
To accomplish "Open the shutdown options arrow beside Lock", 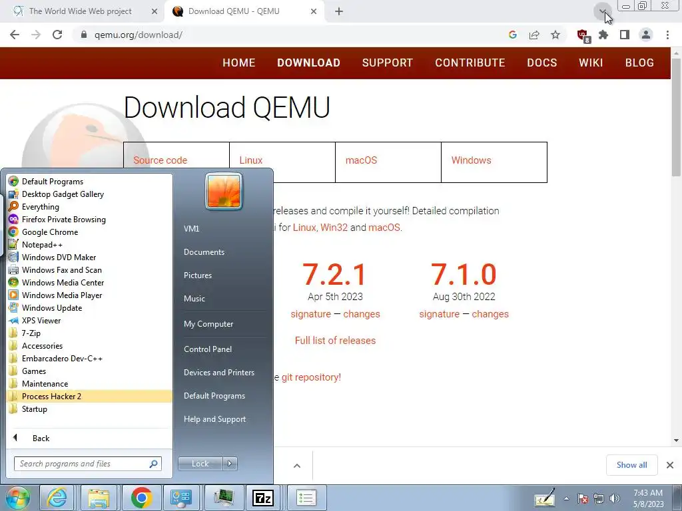I will (x=230, y=464).
